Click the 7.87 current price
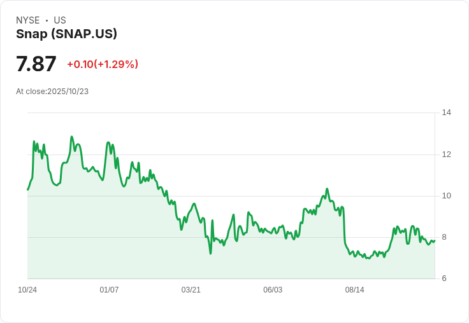This screenshot has height=323, width=469. point(36,64)
